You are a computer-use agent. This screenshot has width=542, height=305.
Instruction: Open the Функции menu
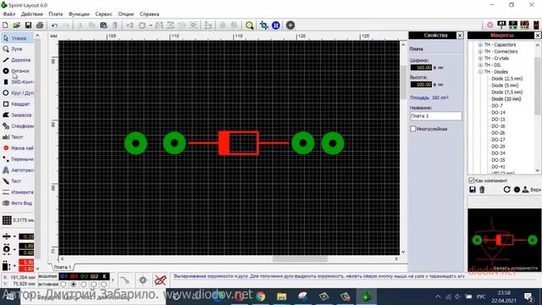coord(79,14)
